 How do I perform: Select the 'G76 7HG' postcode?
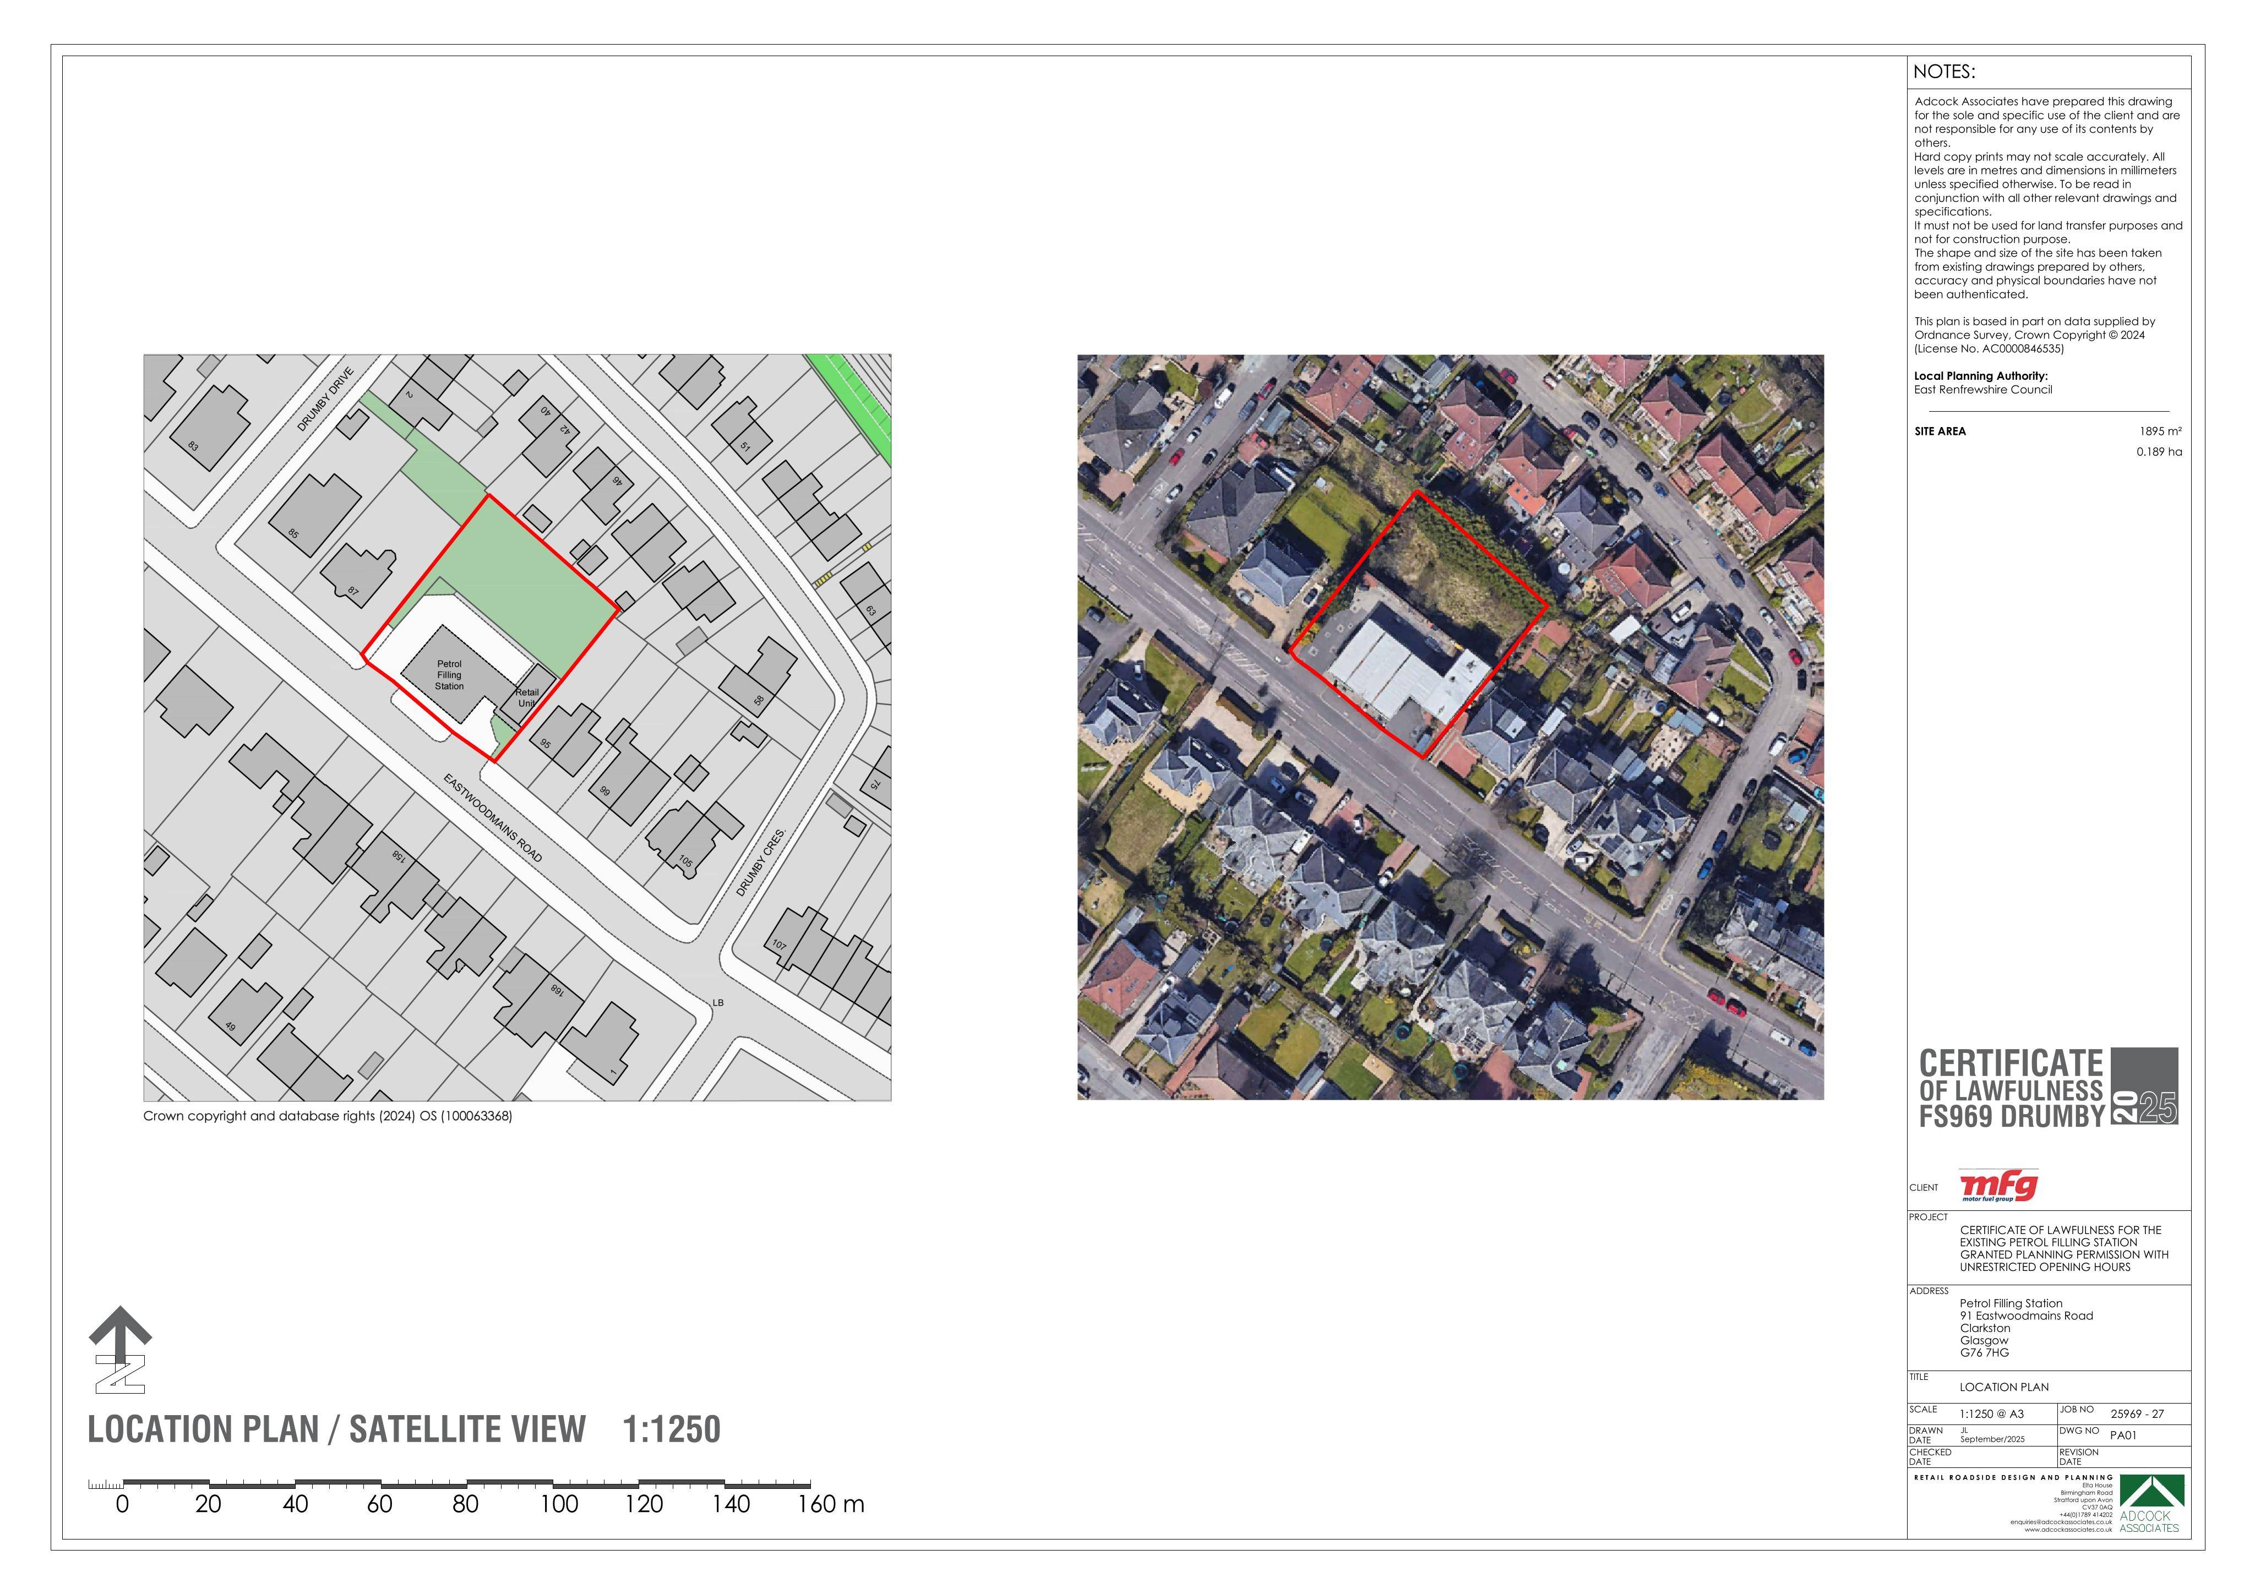point(1984,1353)
